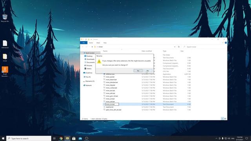Expand the address bar history dropdown
The height and width of the screenshot is (141, 251).
pos(175,47)
